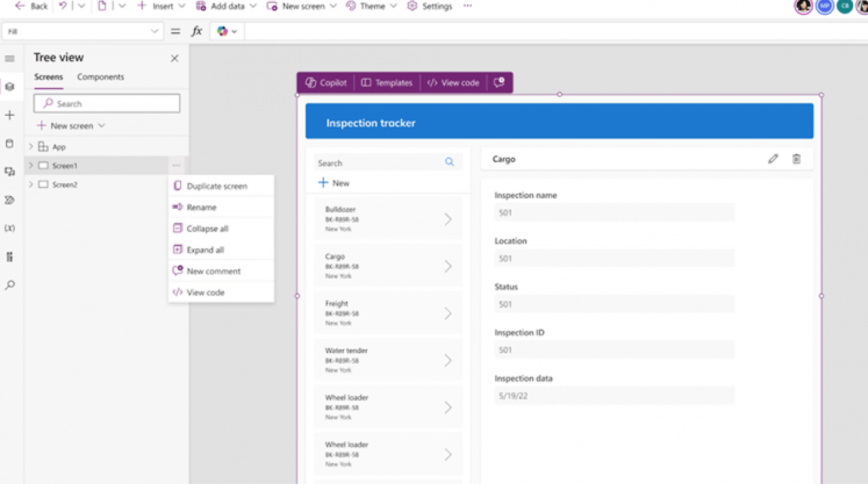This screenshot has width=868, height=484.
Task: Click the fx formula icon
Action: coord(196,31)
